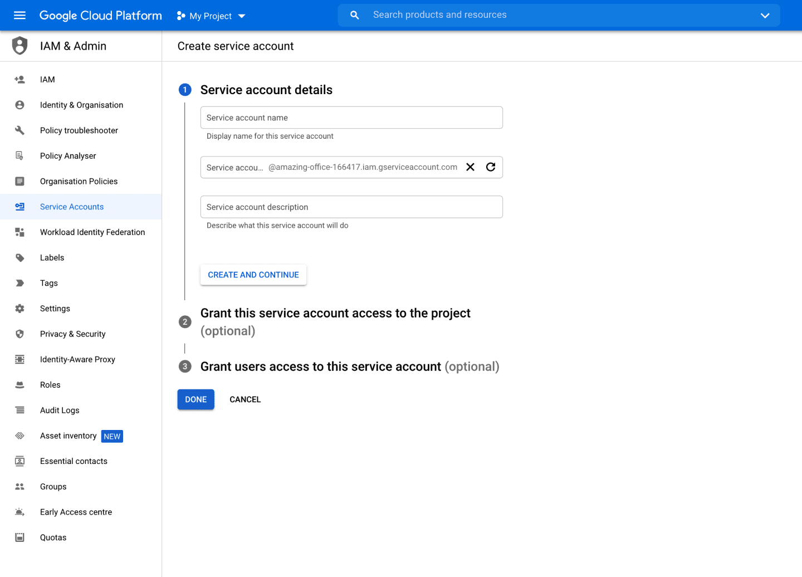Click the Tags arrow icon
Viewport: 802px width, 577px height.
19,283
